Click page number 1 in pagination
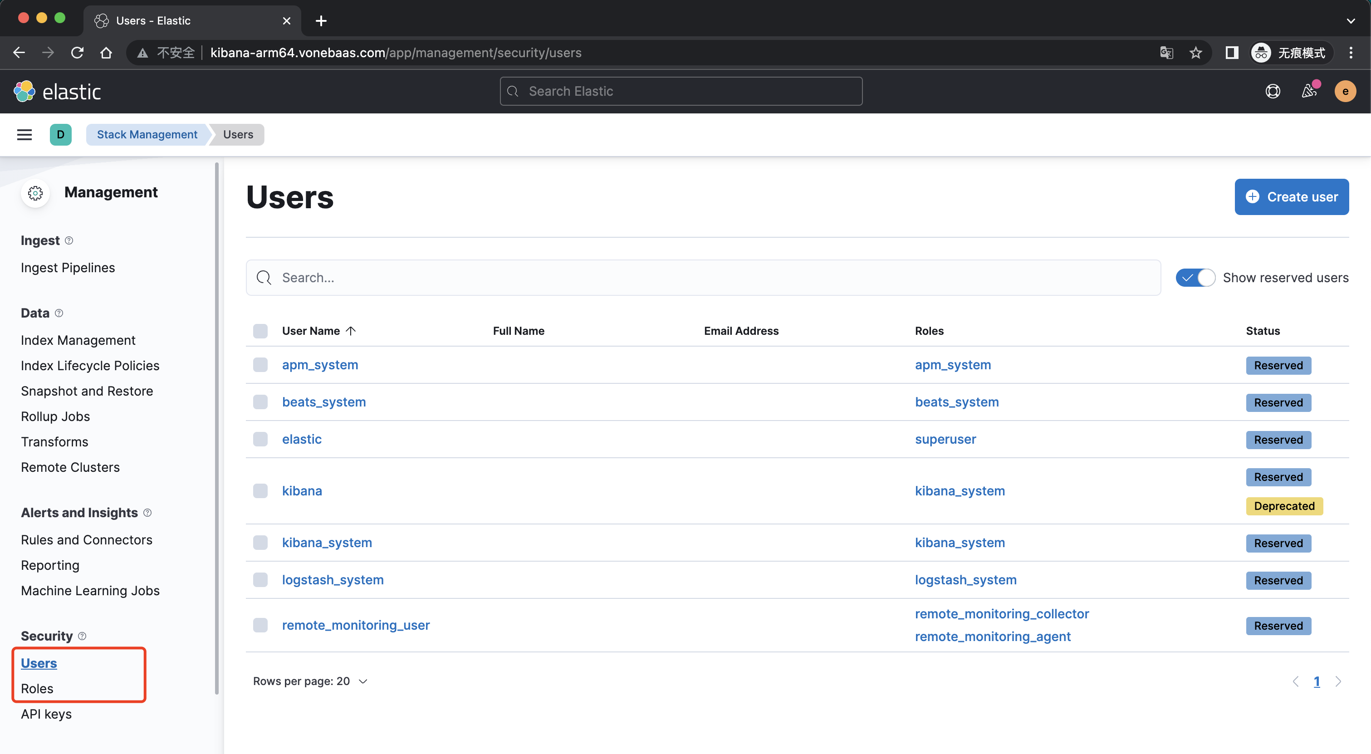Viewport: 1371px width, 754px height. pyautogui.click(x=1317, y=681)
